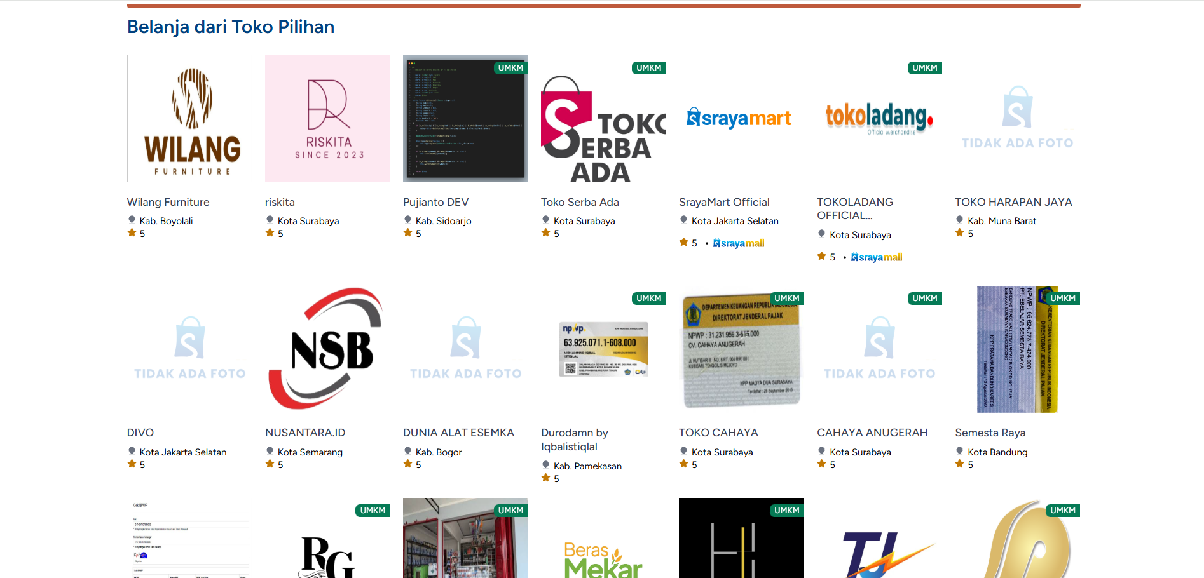This screenshot has height=578, width=1204.
Task: Click the Pujianto DEV store name
Action: [x=435, y=202]
